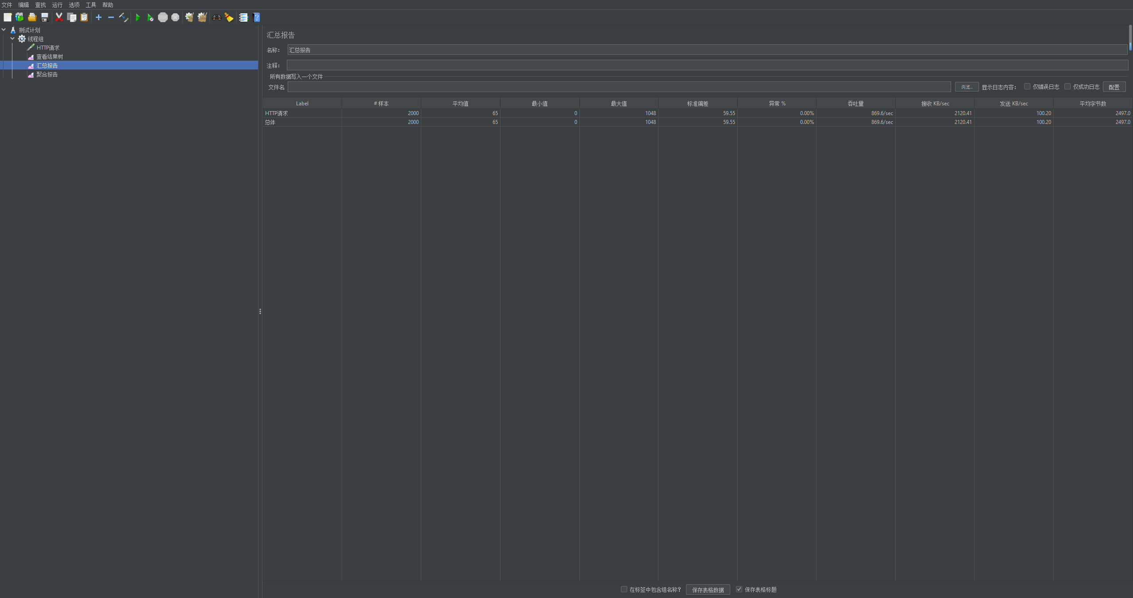The height and width of the screenshot is (598, 1133).
Task: Click the 配置 button
Action: [x=1114, y=87]
